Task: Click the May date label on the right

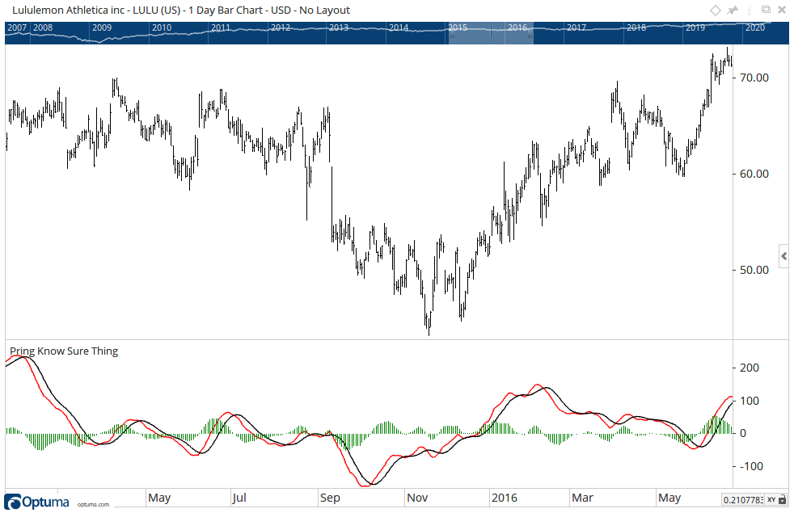Action: (x=669, y=498)
